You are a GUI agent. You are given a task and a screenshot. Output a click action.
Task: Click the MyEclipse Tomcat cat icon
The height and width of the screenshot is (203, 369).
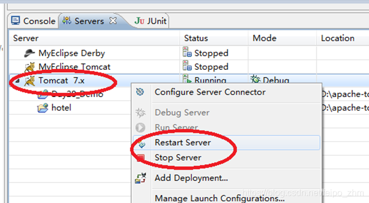(x=30, y=67)
